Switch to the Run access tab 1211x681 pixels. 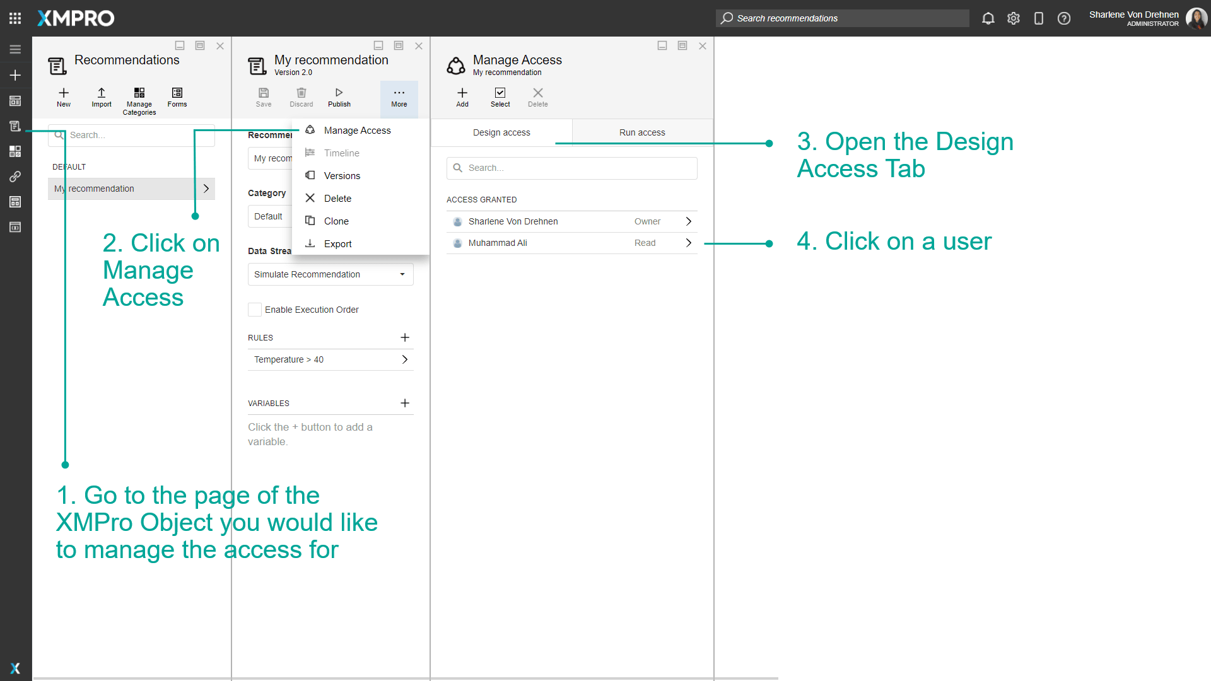pyautogui.click(x=642, y=132)
